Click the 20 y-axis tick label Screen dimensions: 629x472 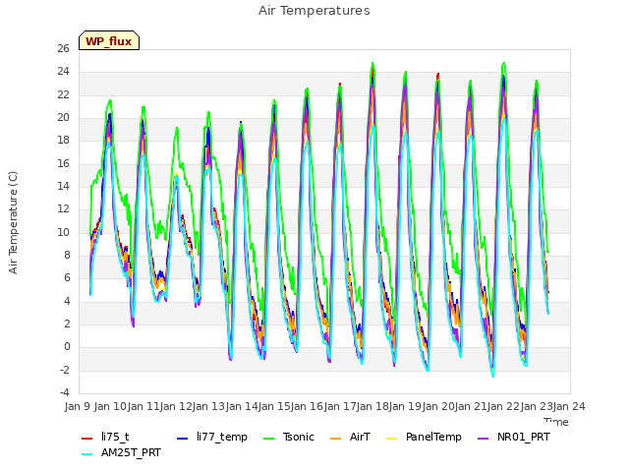point(63,118)
